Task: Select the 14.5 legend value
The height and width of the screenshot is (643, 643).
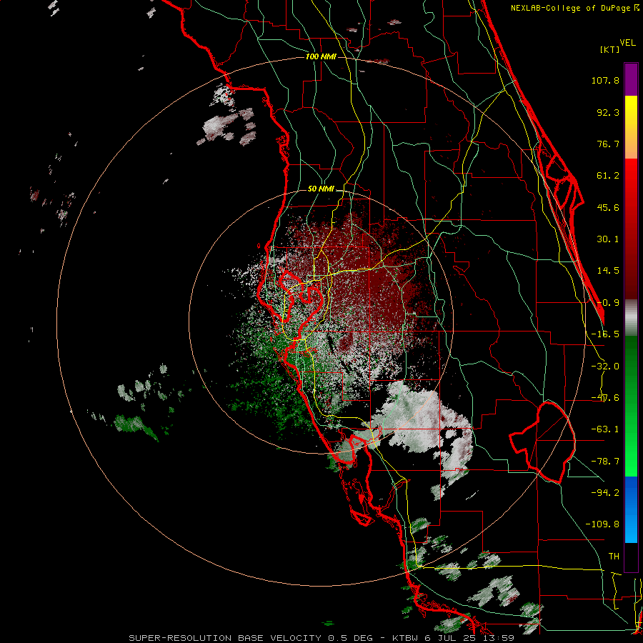Action: [x=608, y=271]
